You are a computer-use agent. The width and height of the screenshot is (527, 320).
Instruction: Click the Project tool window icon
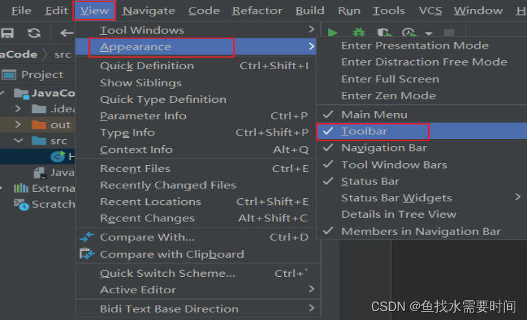pos(9,75)
